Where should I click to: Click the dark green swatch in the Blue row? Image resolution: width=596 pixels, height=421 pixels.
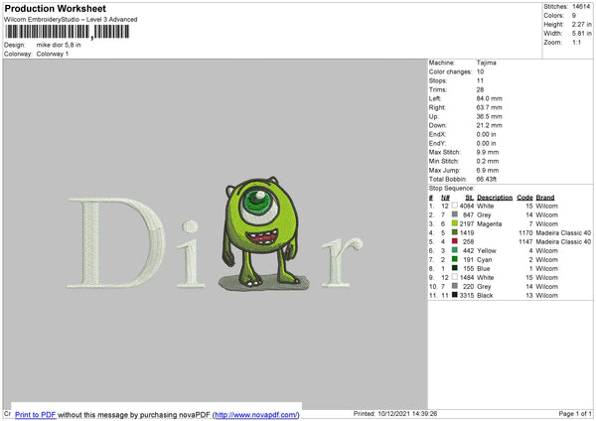[455, 268]
